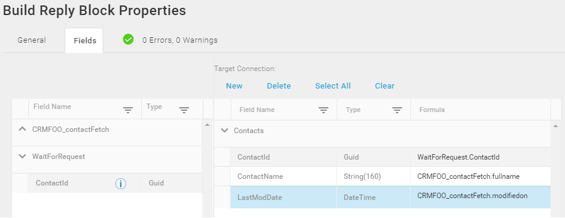Collapse the CRMFOO_contactFetch group
This screenshot has height=218, width=565.
click(22, 129)
